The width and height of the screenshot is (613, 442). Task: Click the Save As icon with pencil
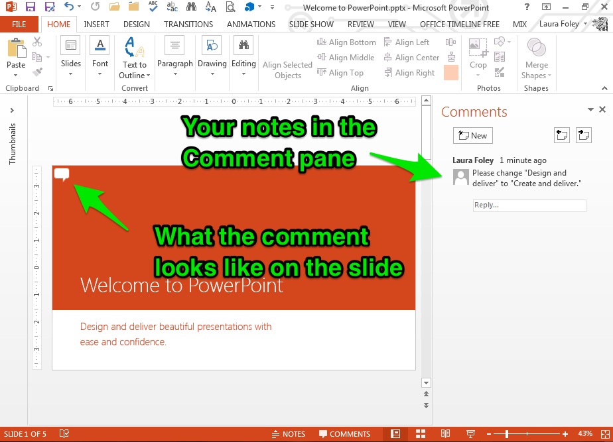point(50,7)
